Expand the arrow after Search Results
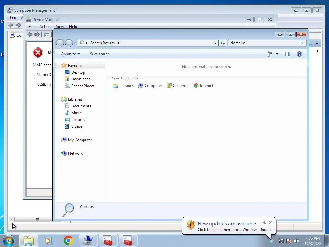The height and width of the screenshot is (247, 329). [x=118, y=43]
